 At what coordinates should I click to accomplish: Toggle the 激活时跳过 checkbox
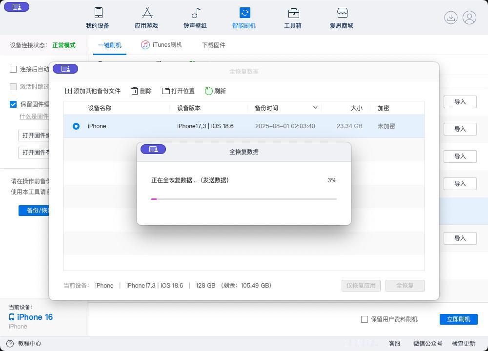coord(13,86)
